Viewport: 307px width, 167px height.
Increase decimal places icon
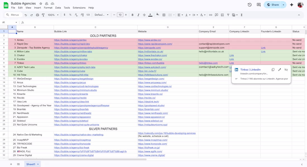(x=82, y=15)
